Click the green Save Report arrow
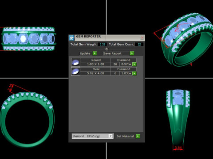The width and height of the screenshot is (213, 159). tap(132, 53)
